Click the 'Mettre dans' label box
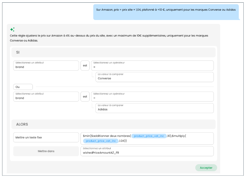The width and height of the screenshot is (245, 177). click(46, 151)
